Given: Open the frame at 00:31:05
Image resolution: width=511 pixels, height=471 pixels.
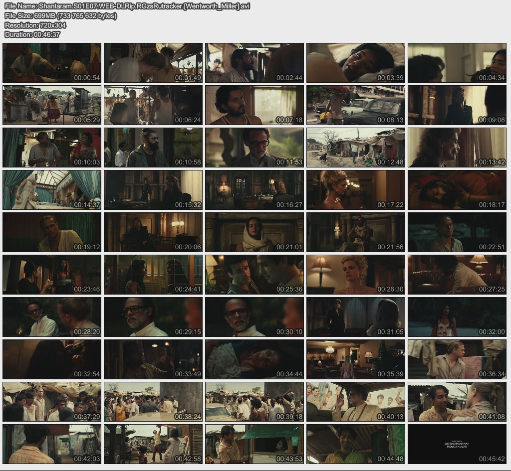Looking at the screenshot, I should [356, 317].
